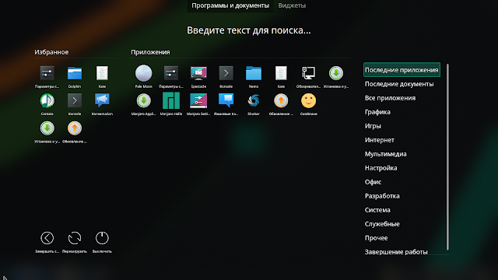Viewport: 498px width, 280px height.
Task: Open the Система category
Action: click(x=377, y=210)
